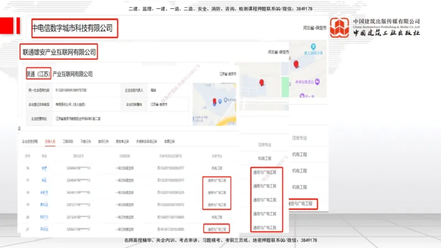Click the registration number in row 20

(x=170, y=217)
